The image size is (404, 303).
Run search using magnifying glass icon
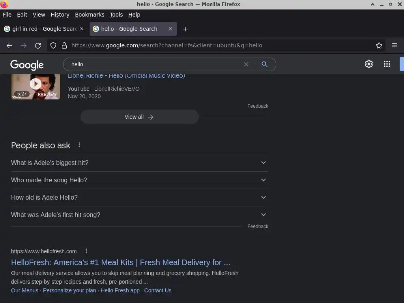coord(264,64)
